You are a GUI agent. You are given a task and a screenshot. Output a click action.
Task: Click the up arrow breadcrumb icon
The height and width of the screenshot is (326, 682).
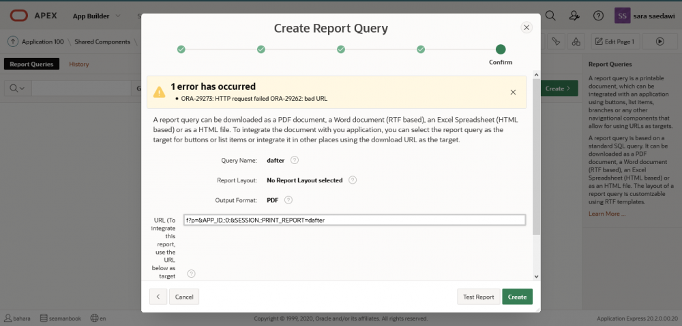pos(13,42)
